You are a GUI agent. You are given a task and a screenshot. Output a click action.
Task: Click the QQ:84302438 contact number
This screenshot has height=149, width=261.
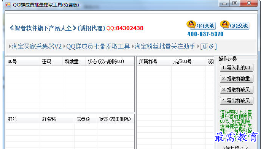tap(125, 28)
